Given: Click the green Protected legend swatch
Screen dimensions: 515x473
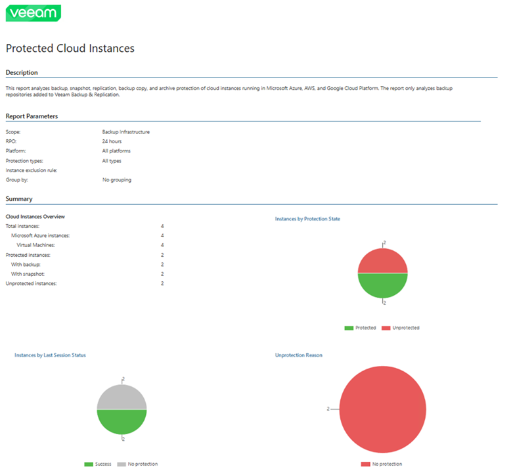Looking at the screenshot, I should (x=348, y=327).
